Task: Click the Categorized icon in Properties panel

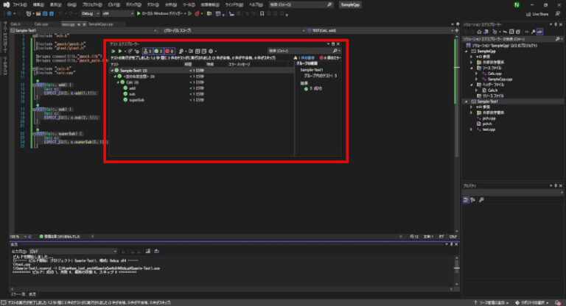Action: click(x=467, y=200)
